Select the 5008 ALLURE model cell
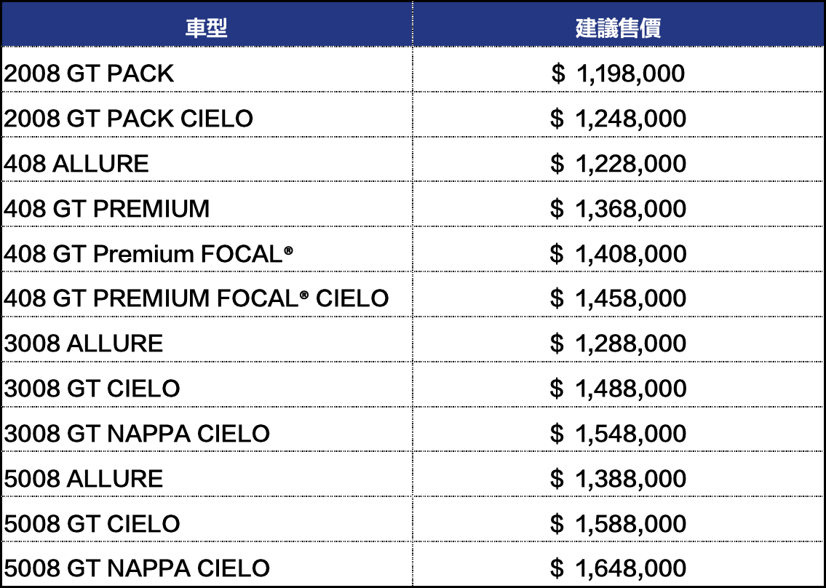The height and width of the screenshot is (588, 826). (x=84, y=479)
